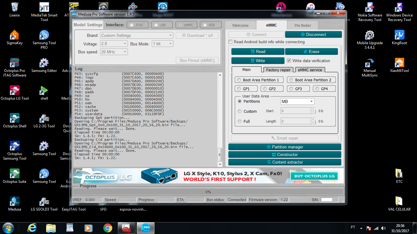Open Octoplus Shell desktop shortcut
The height and width of the screenshot is (234, 417).
(15, 120)
